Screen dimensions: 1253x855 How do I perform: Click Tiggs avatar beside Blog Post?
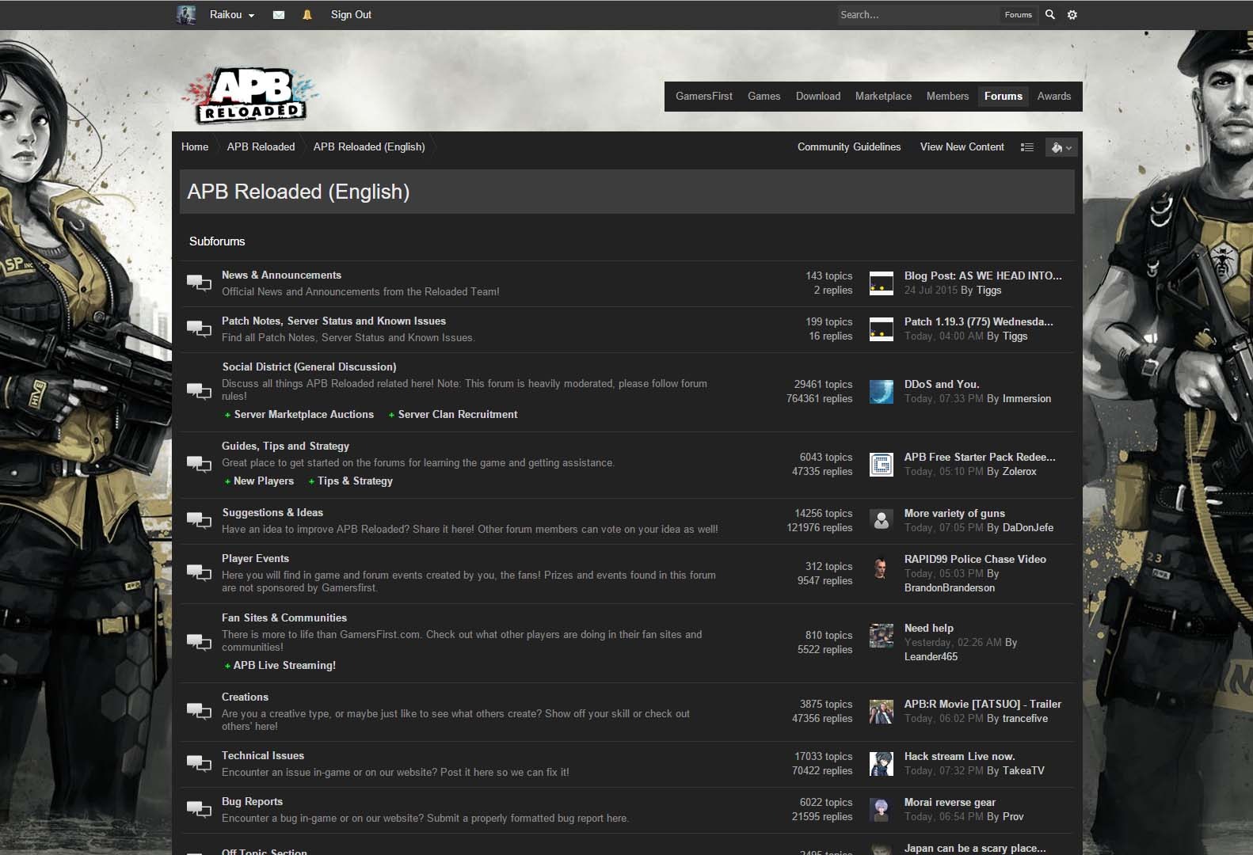882,283
